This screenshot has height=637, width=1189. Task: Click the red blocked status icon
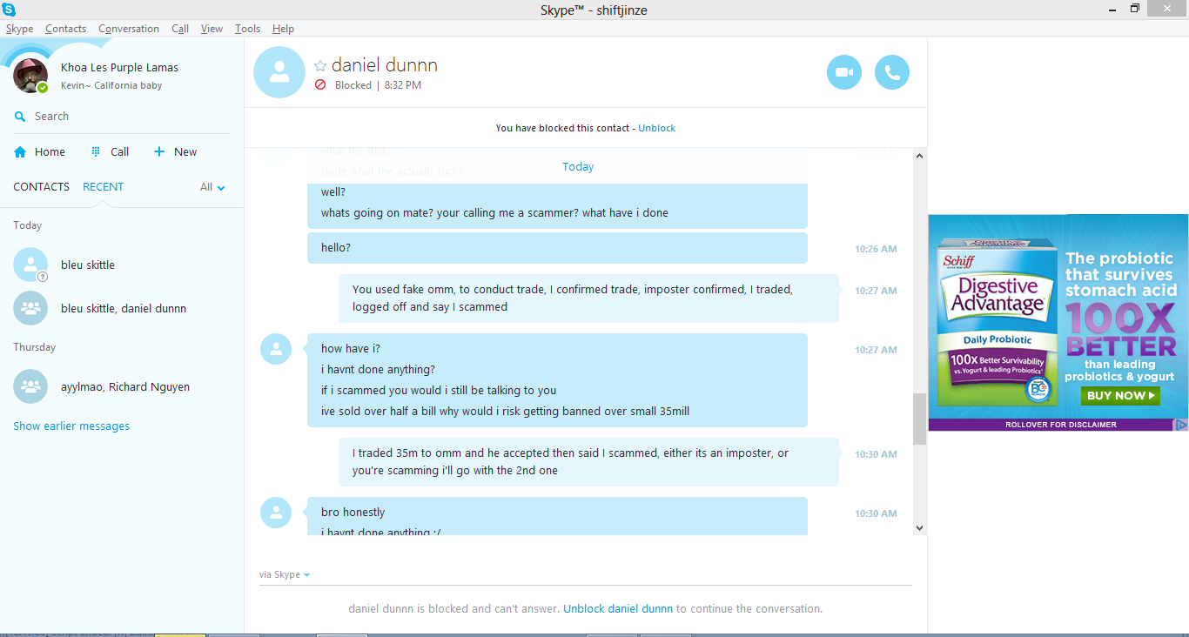click(320, 85)
